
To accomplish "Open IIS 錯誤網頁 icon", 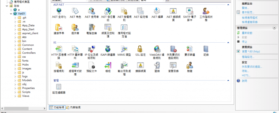I will click(x=141, y=65).
